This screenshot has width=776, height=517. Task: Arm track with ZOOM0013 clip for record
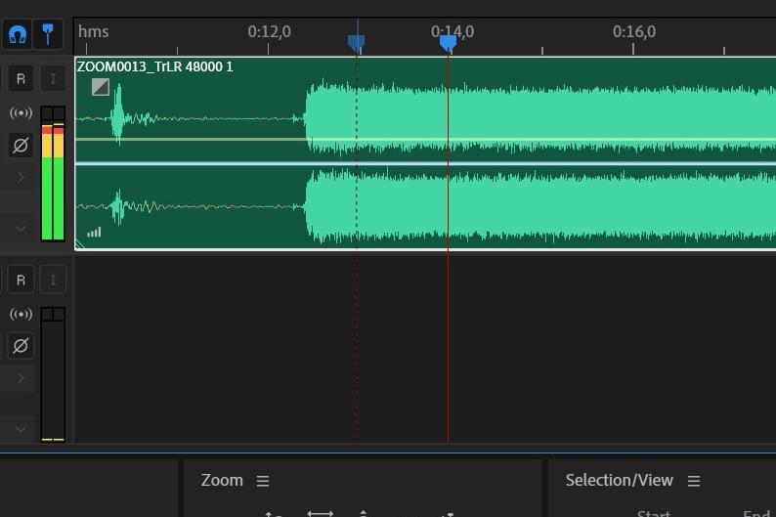click(x=21, y=78)
